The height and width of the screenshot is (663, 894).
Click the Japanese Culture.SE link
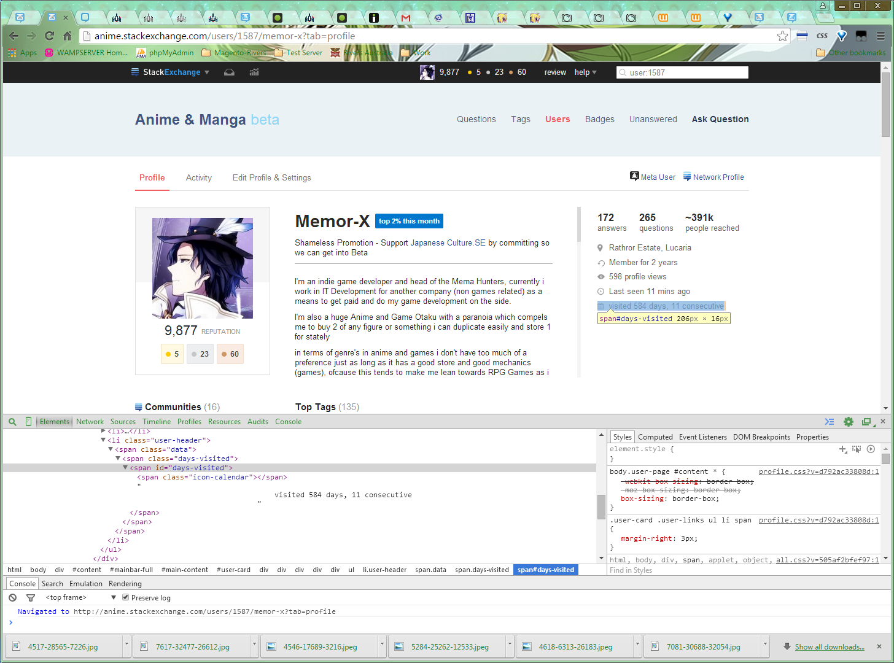[448, 243]
